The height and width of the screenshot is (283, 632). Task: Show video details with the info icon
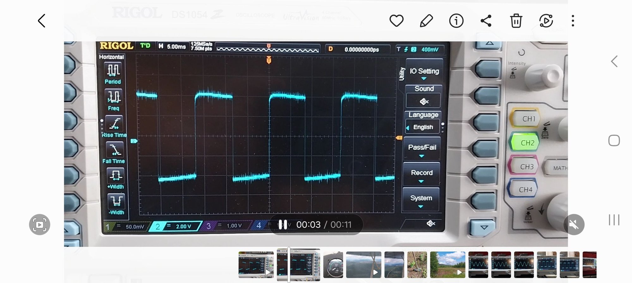[x=456, y=21]
